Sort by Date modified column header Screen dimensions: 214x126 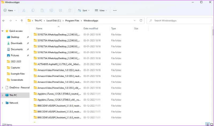[91, 29]
